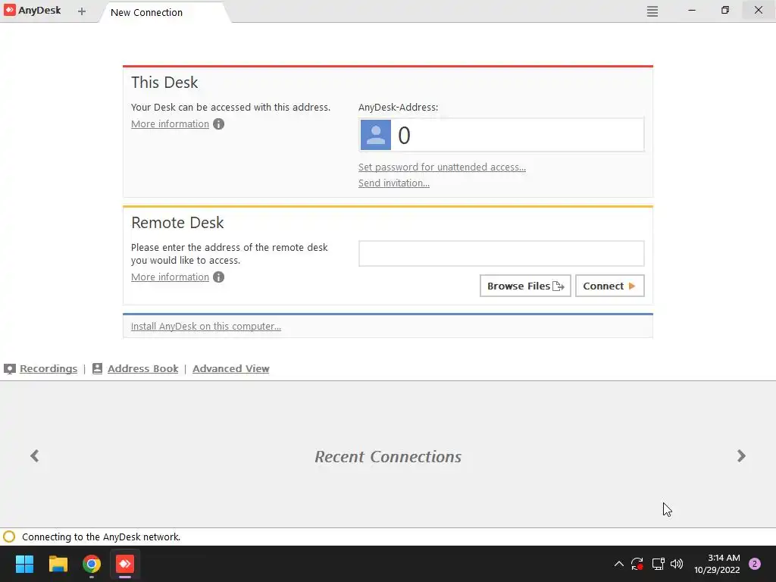Click the Send invitation link
Viewport: 776px width, 582px height.
click(394, 183)
